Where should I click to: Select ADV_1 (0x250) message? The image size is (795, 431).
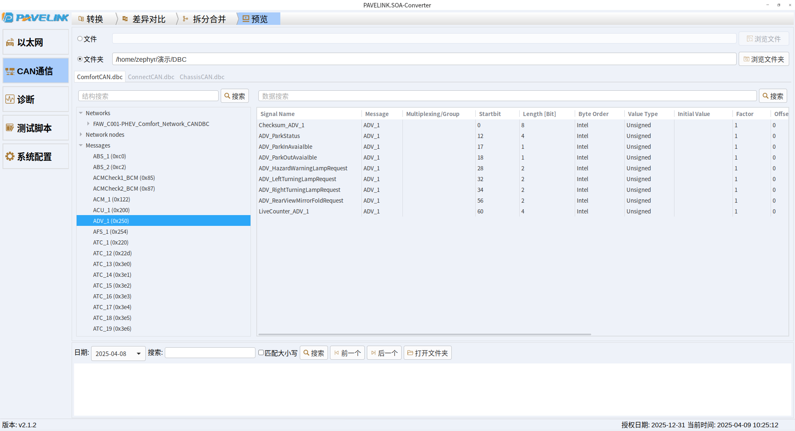pos(164,221)
